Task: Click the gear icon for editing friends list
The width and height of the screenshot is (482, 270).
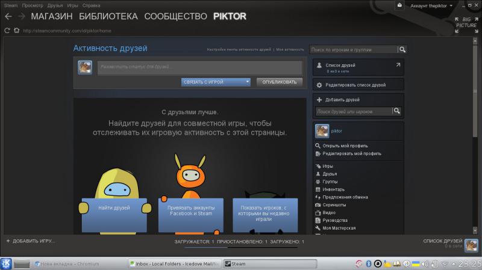Action: click(319, 85)
